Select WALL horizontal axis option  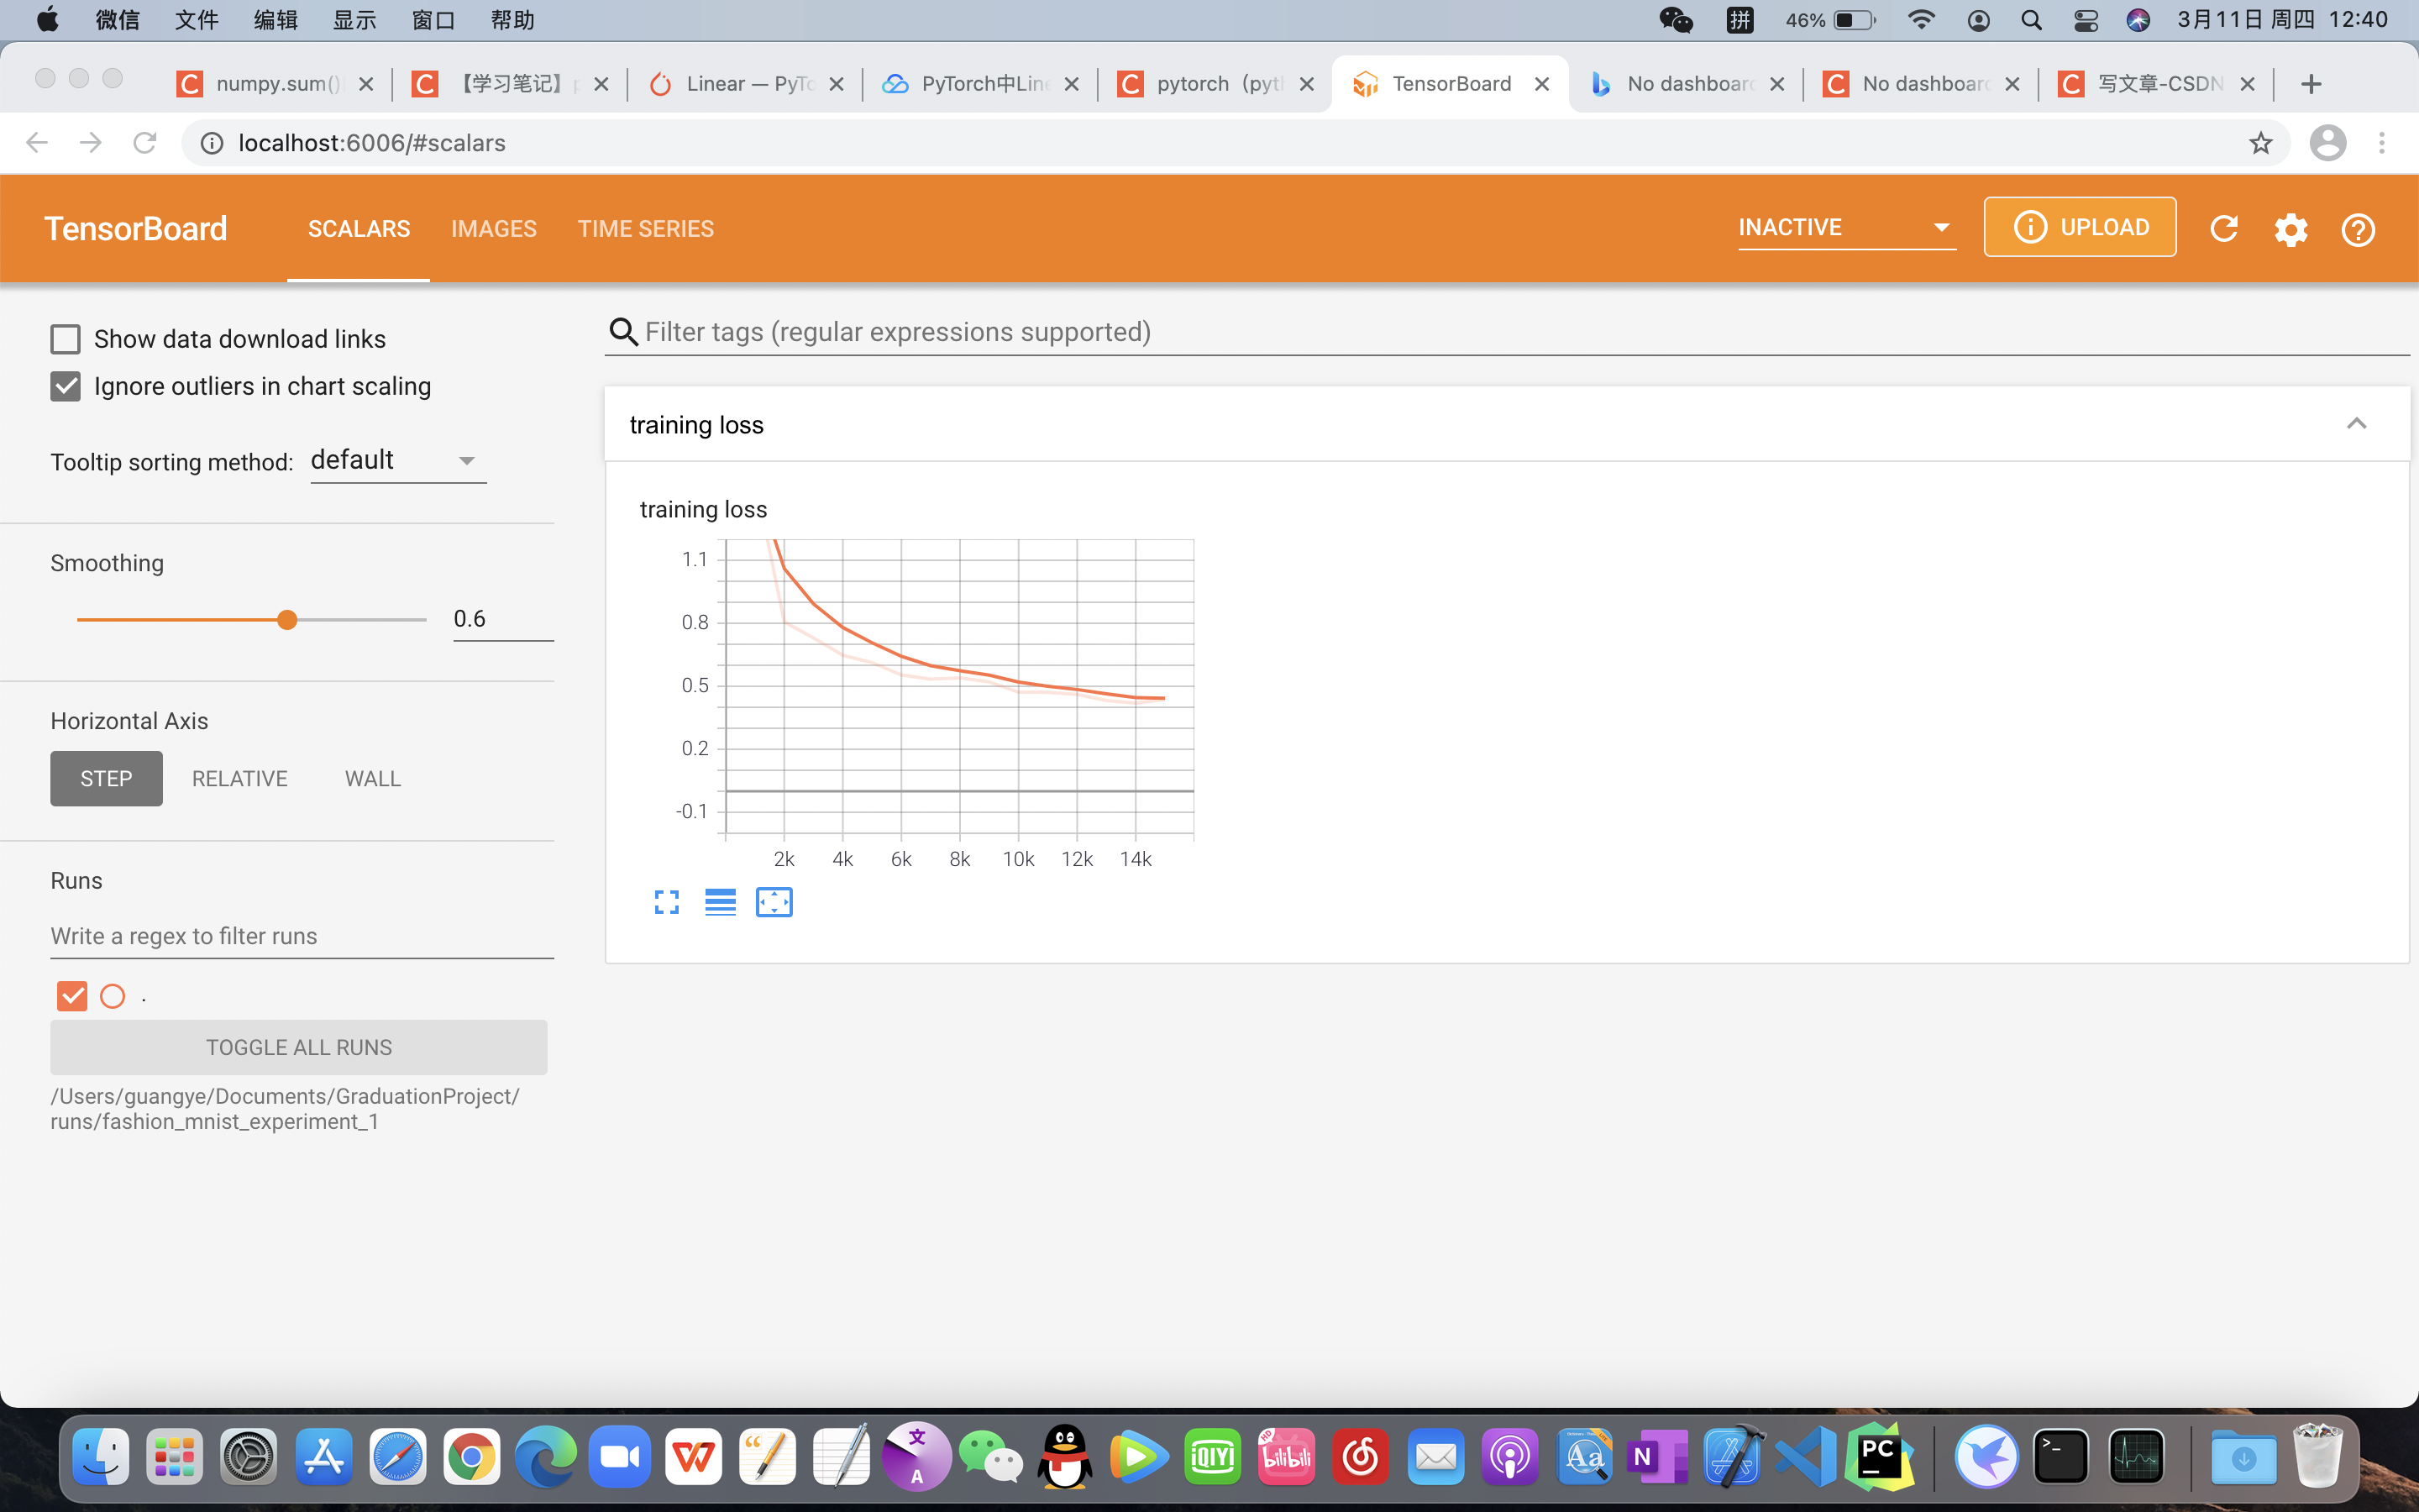tap(373, 778)
